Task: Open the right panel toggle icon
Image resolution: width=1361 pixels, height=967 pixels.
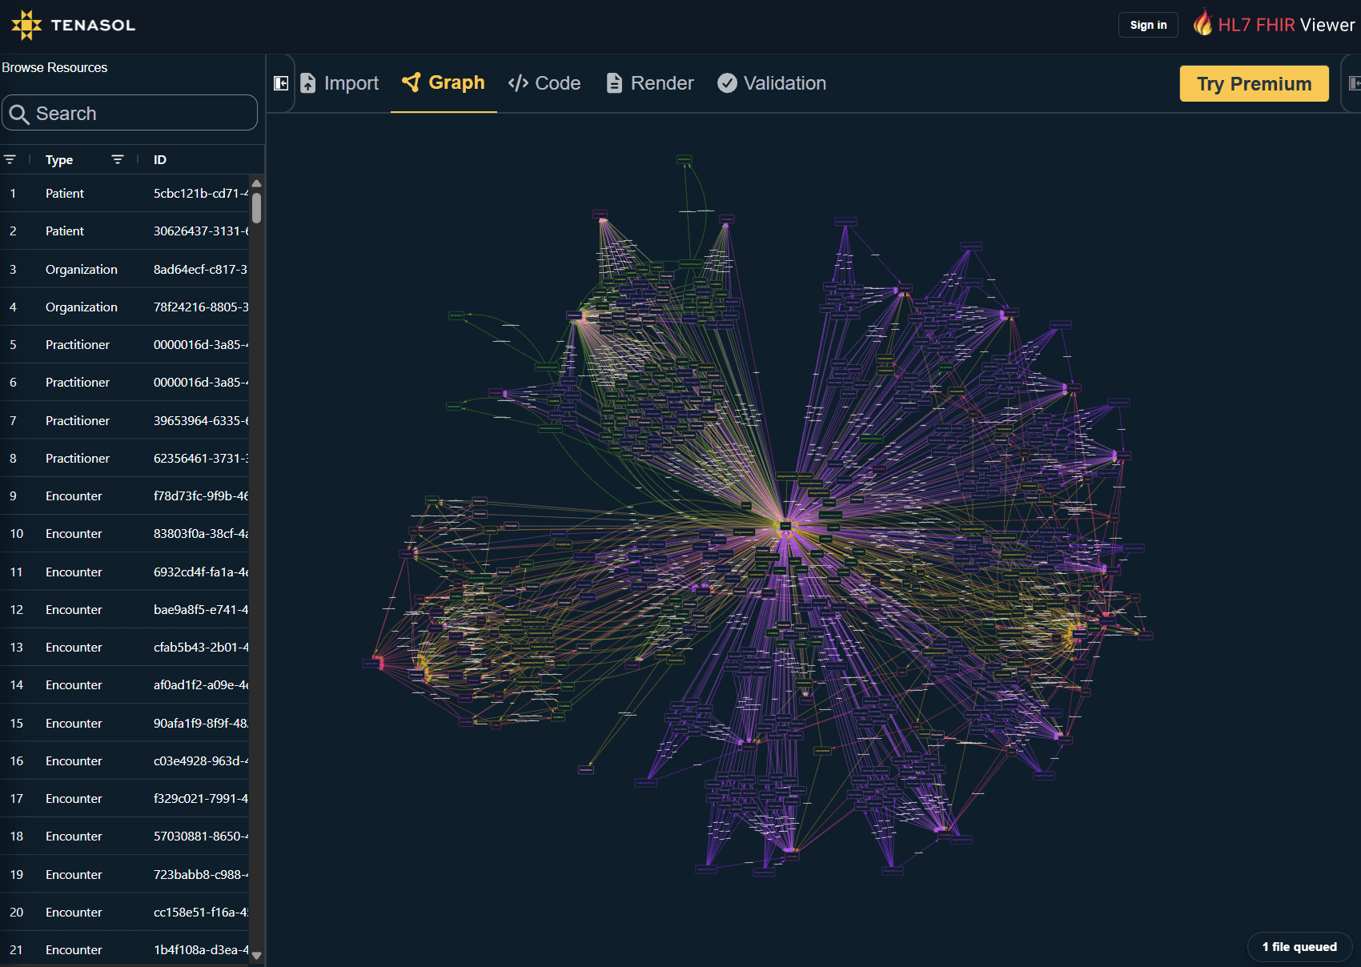Action: pyautogui.click(x=1355, y=83)
